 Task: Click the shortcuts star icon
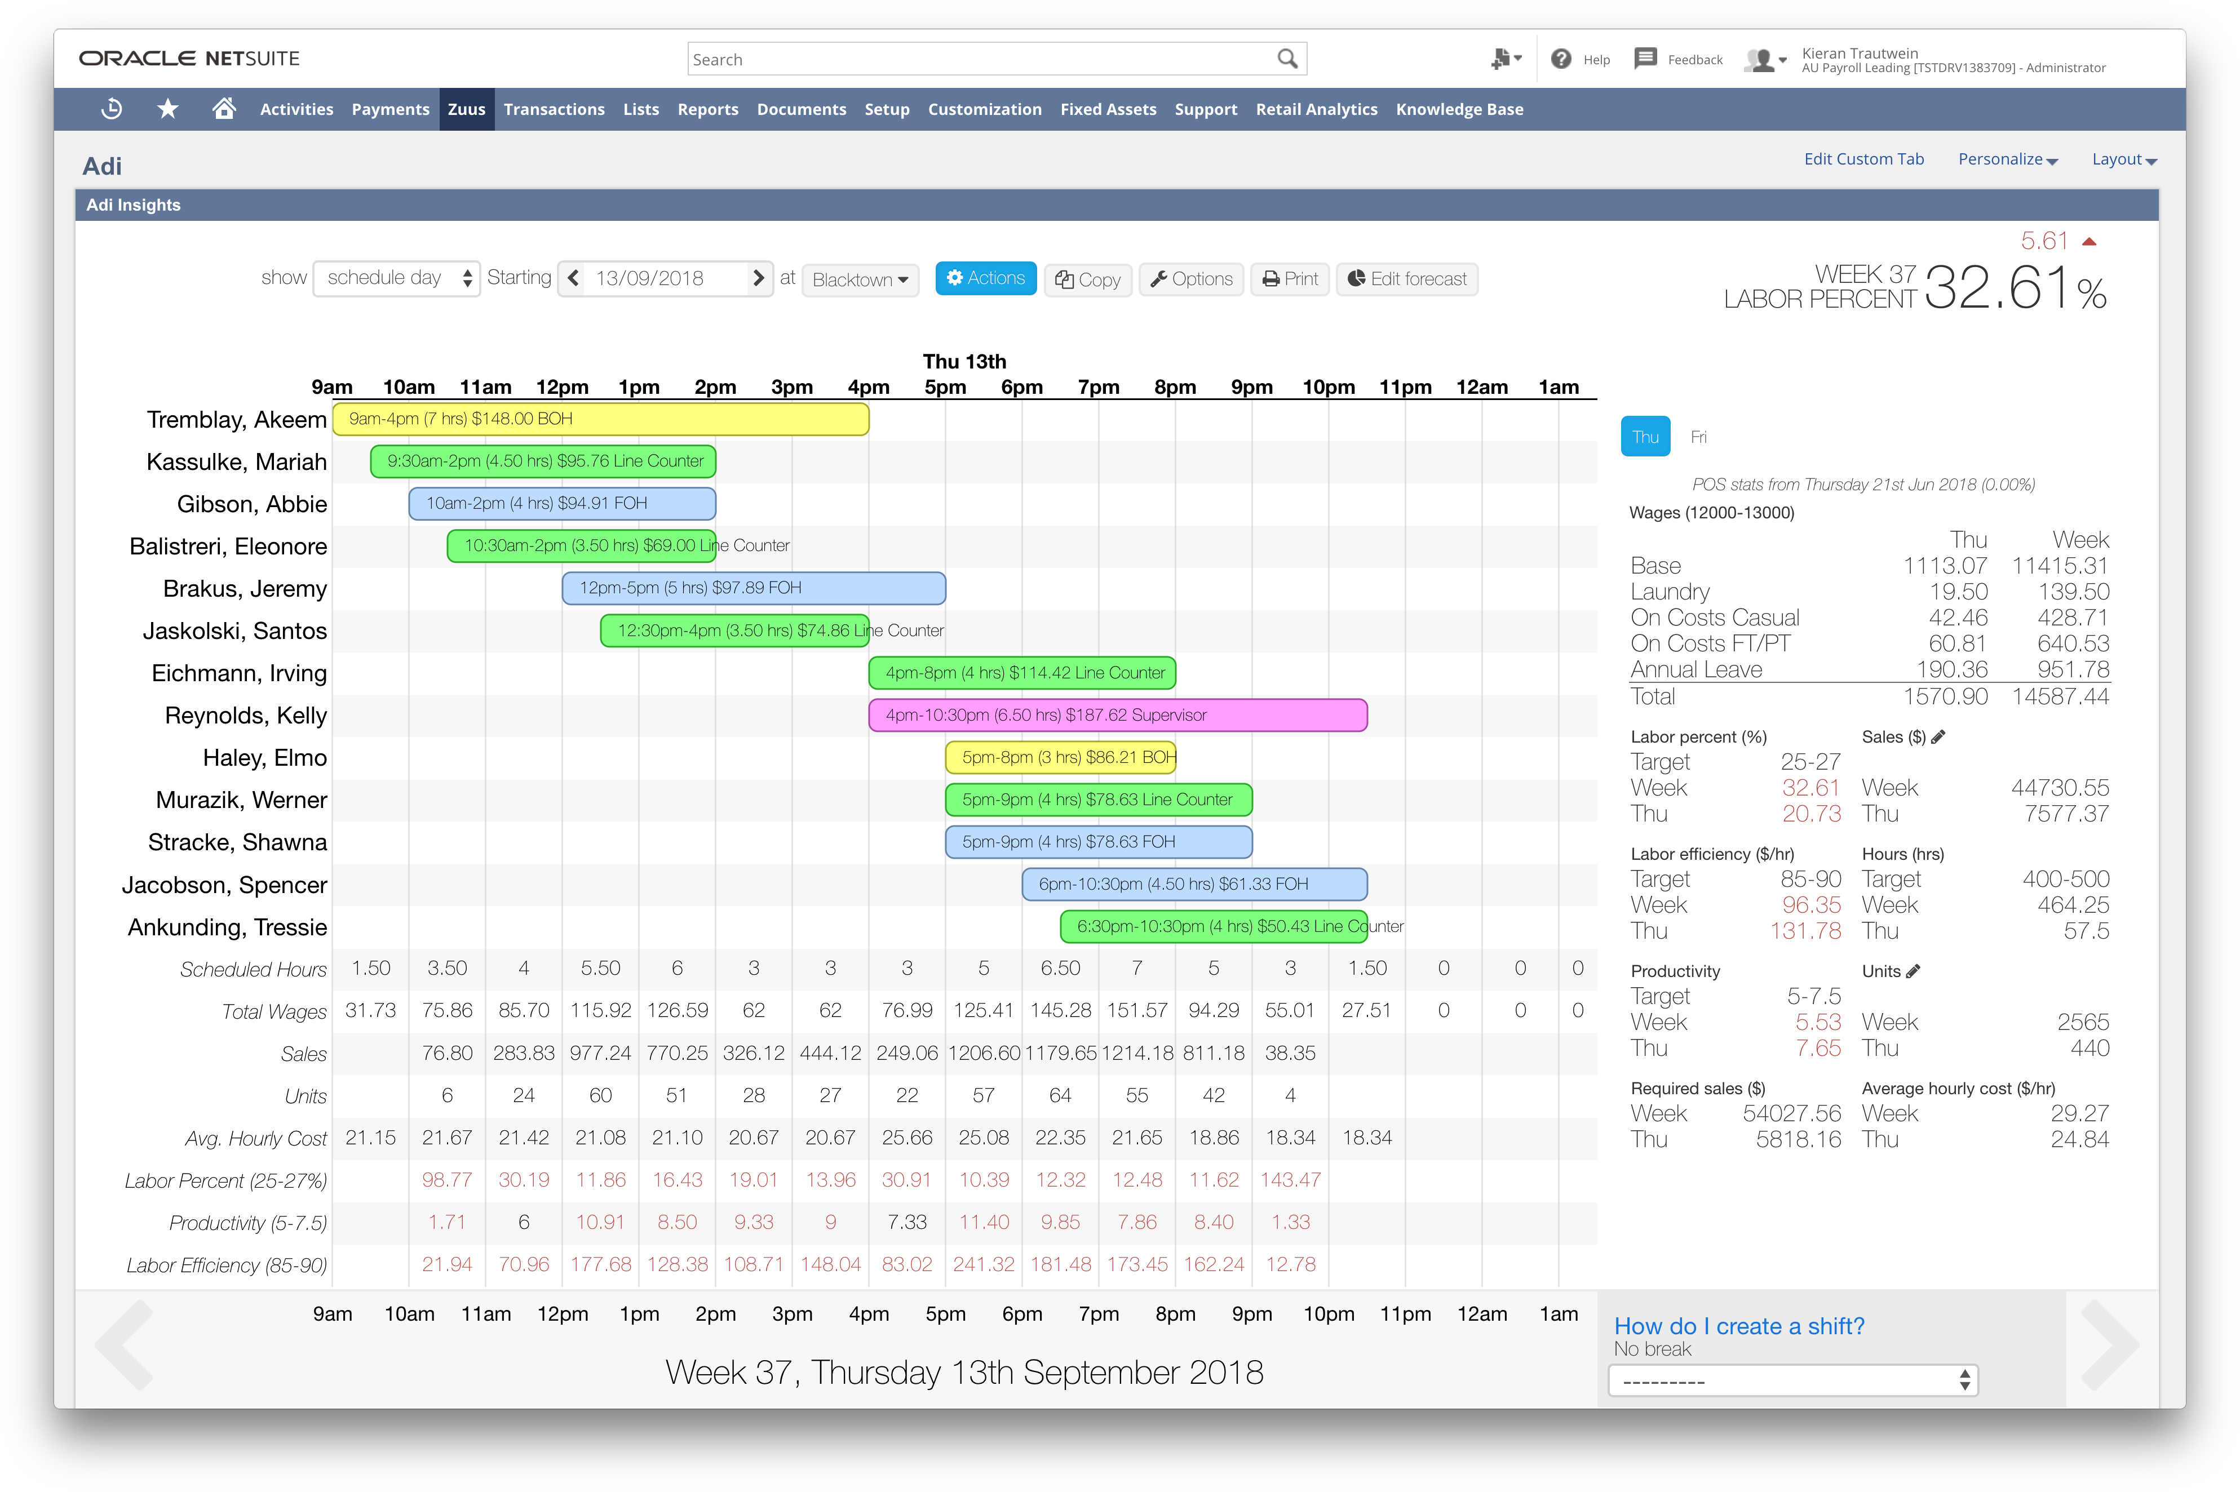pos(167,109)
